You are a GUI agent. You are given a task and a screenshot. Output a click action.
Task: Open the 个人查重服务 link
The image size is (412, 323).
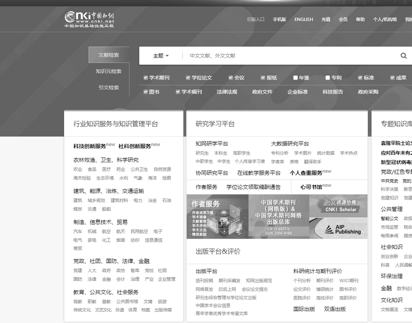click(x=306, y=173)
